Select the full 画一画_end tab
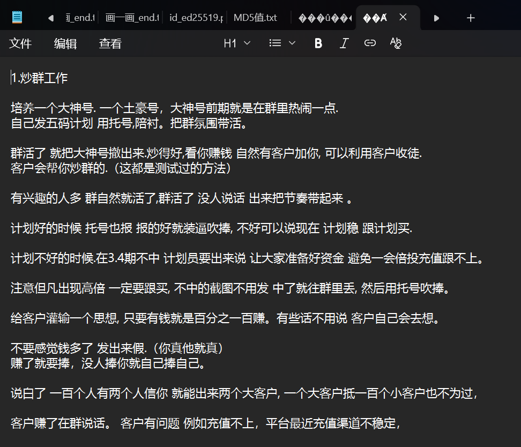 click(x=132, y=18)
